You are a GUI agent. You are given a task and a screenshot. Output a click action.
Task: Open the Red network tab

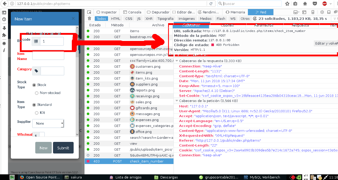pyautogui.click(x=261, y=12)
